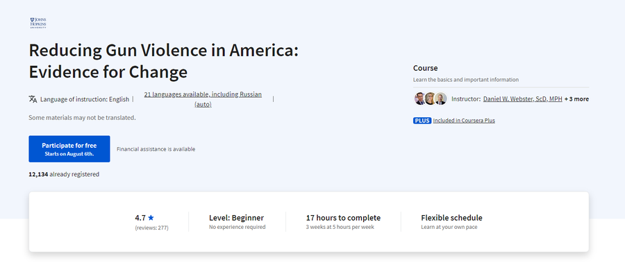Click No experience required text
Screen dimensions: 625x265
pyautogui.click(x=237, y=227)
